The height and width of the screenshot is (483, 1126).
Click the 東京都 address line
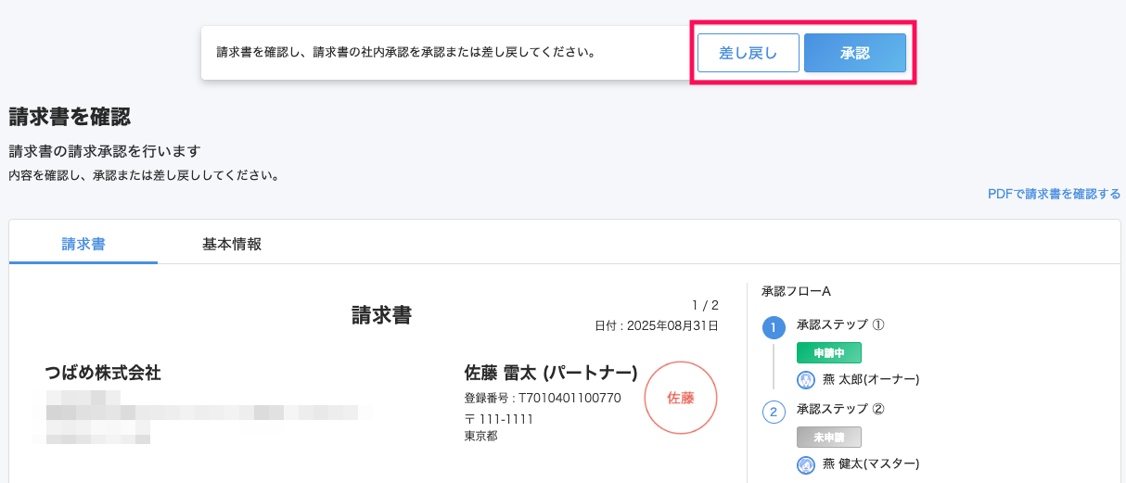480,436
